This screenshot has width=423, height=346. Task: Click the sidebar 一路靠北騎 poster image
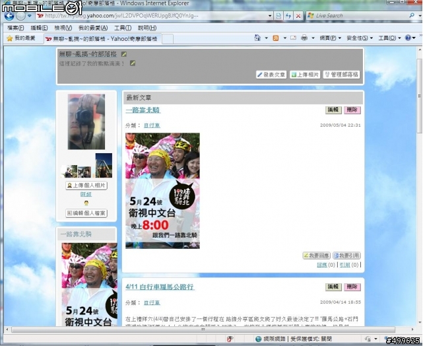pyautogui.click(x=89, y=285)
